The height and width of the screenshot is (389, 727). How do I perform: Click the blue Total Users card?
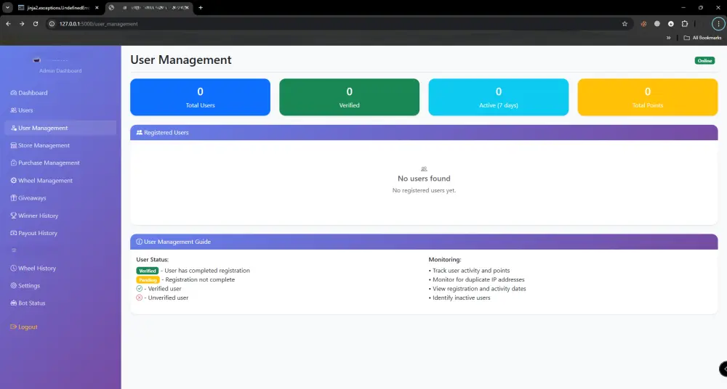click(x=201, y=97)
